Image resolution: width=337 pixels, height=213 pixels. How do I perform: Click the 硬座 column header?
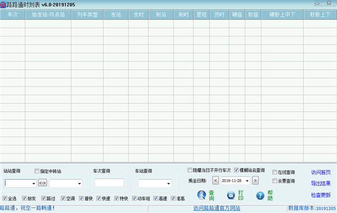[x=237, y=15]
